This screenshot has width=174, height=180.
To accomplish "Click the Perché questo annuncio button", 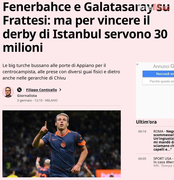I will click(x=158, y=82).
